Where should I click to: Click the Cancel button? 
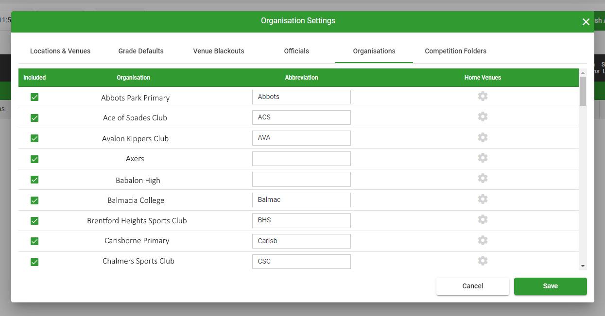pyautogui.click(x=473, y=286)
